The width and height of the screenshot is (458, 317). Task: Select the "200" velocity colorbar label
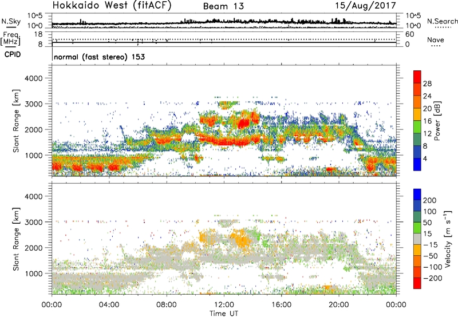[x=429, y=200]
